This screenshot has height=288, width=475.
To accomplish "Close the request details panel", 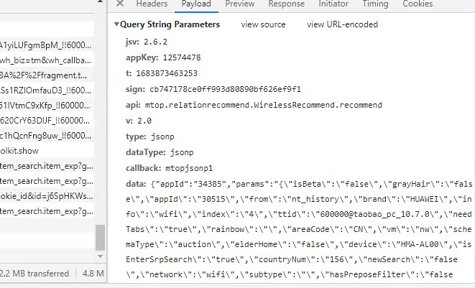I will point(120,4).
